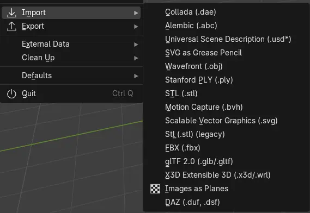Select Collada (.dae) import option
The height and width of the screenshot is (213, 310).
(227, 12)
